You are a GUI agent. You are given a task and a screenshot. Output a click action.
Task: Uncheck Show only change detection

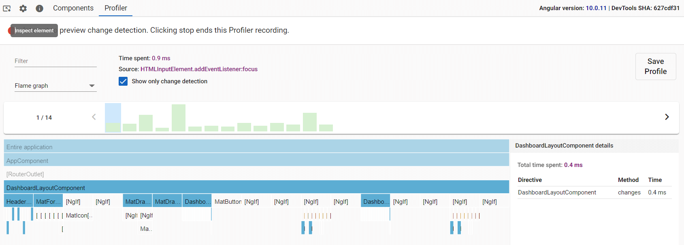(x=123, y=81)
